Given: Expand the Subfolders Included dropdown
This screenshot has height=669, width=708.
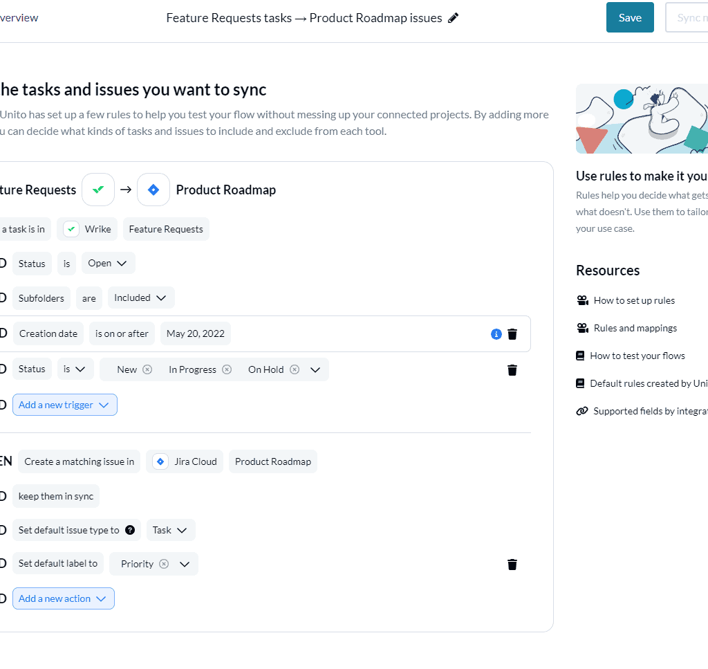Looking at the screenshot, I should click(141, 298).
